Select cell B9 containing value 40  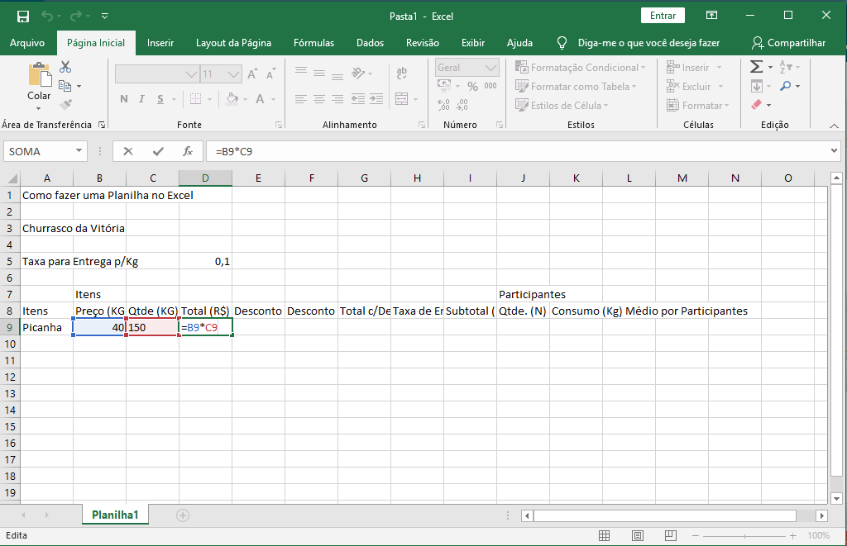[x=99, y=327]
